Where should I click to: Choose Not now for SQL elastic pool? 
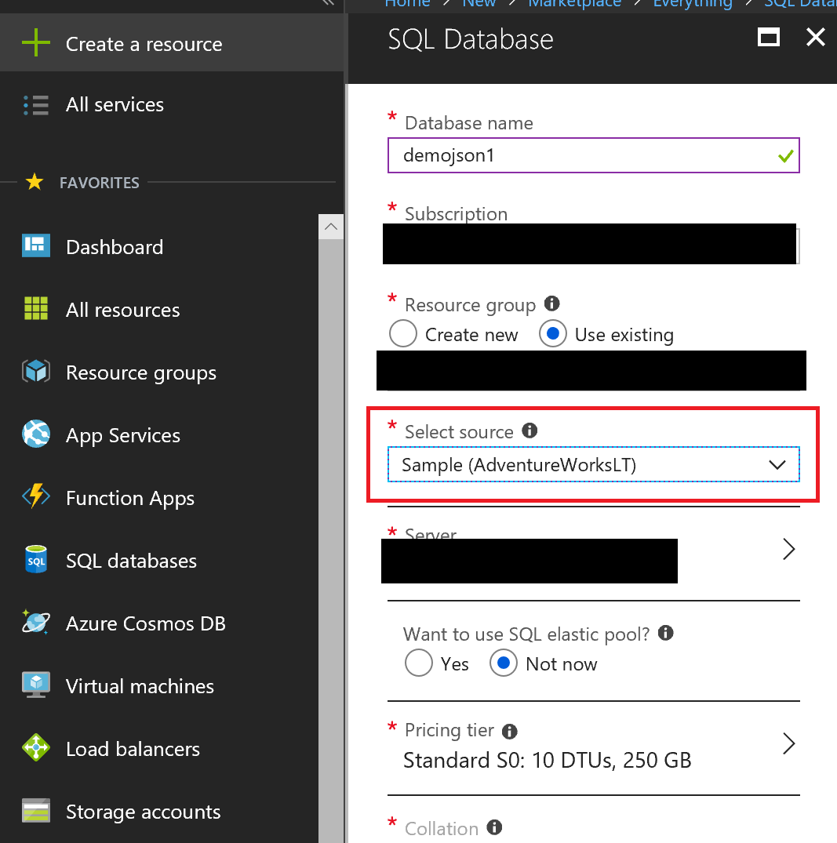tap(504, 663)
